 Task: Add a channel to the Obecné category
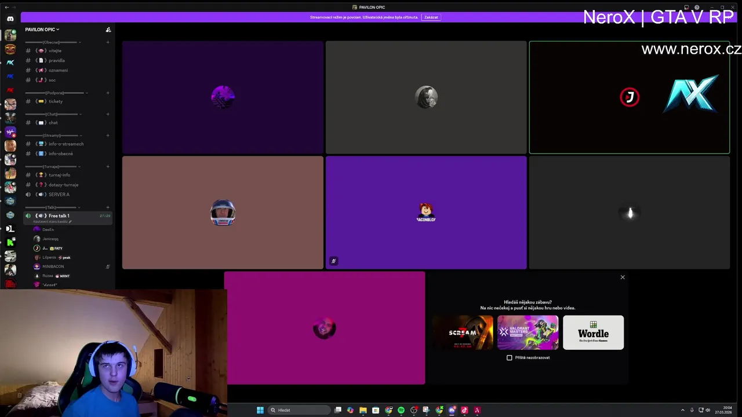(x=108, y=42)
